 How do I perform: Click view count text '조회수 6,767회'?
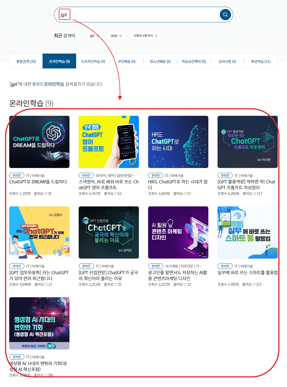[90, 193]
